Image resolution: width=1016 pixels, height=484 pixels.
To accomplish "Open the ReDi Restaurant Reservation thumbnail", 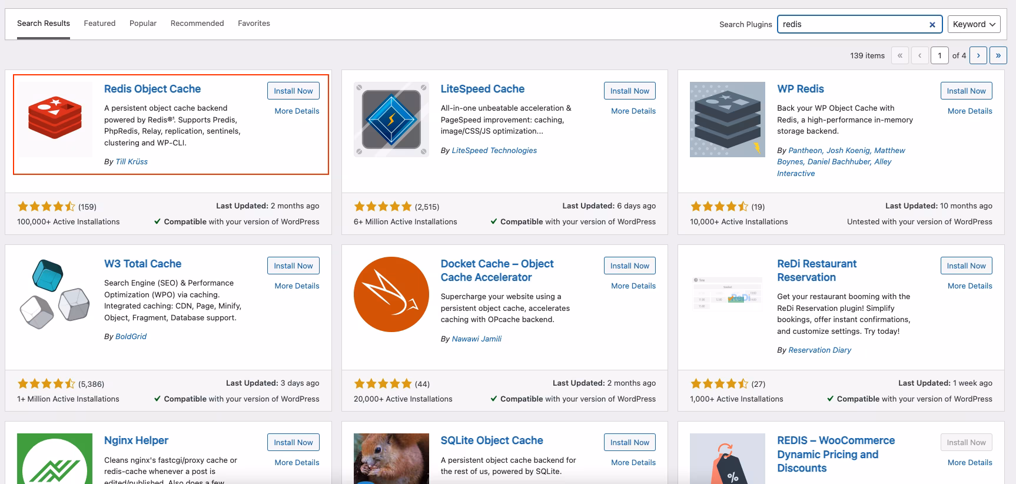I will [728, 294].
